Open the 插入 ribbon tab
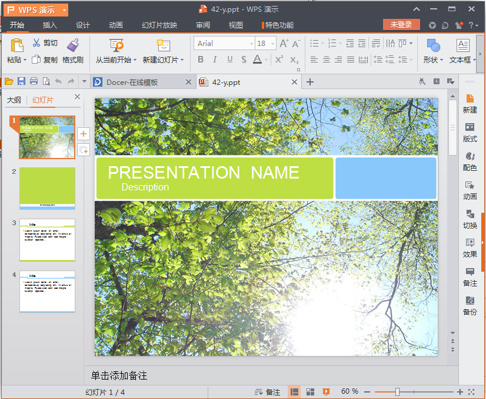This screenshot has width=486, height=399. tap(49, 25)
